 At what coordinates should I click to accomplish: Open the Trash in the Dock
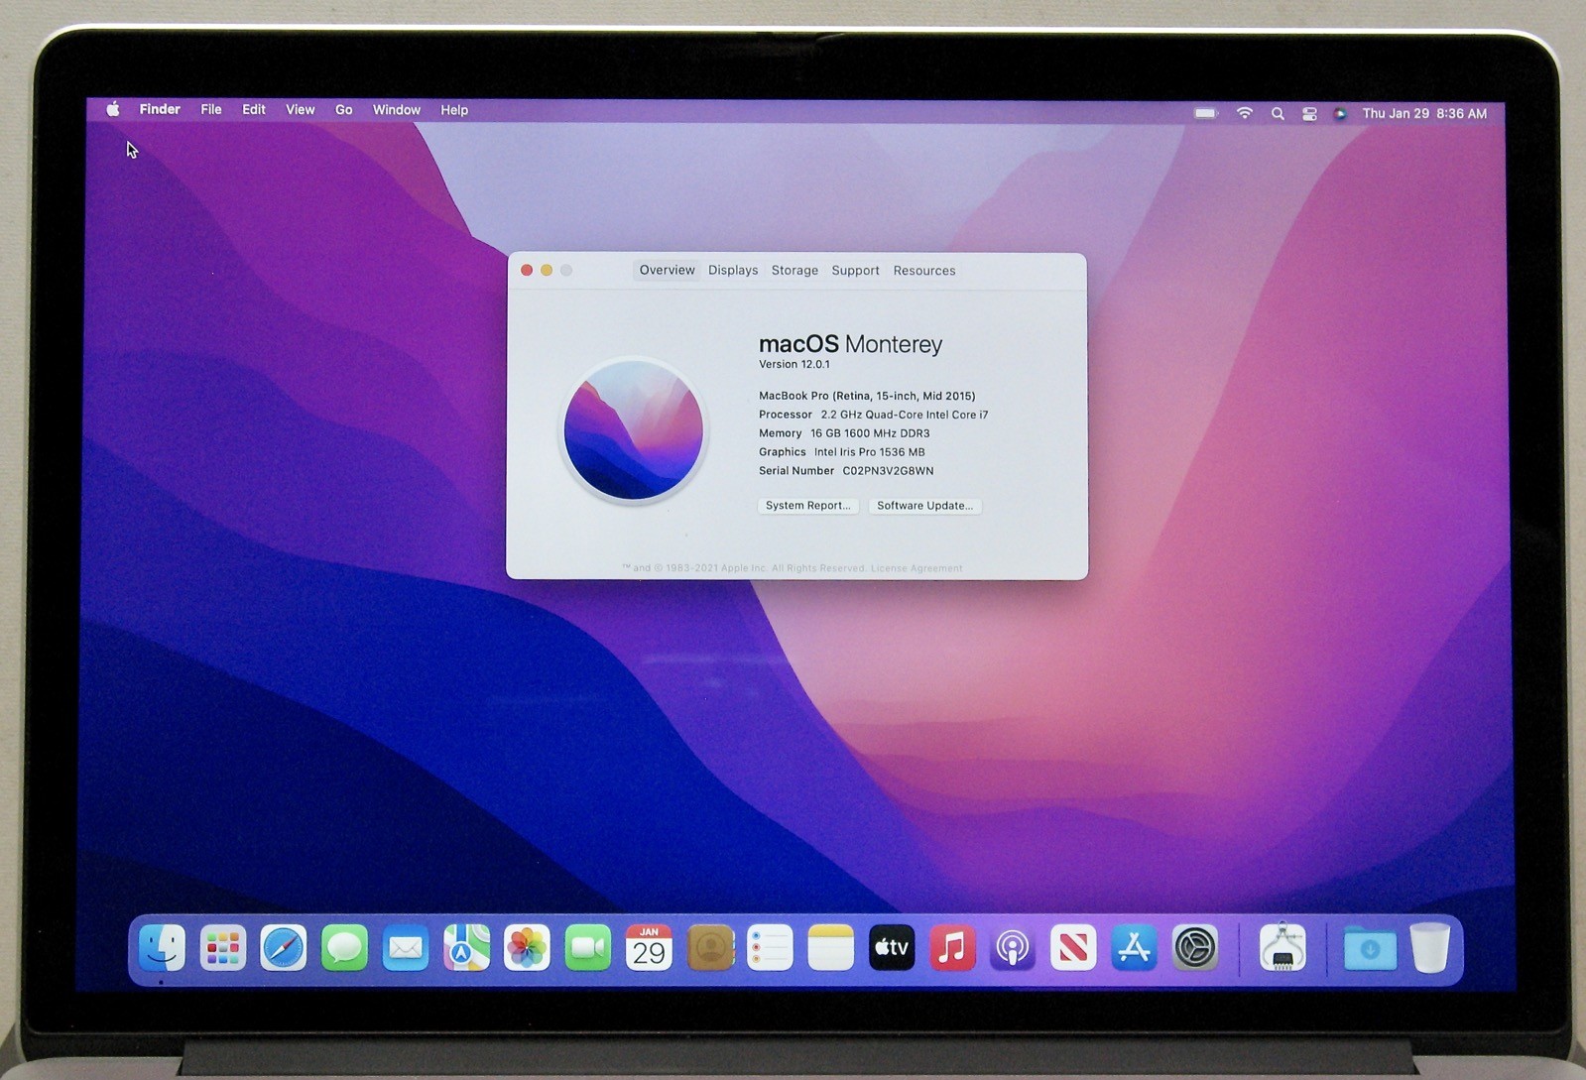[x=1430, y=948]
